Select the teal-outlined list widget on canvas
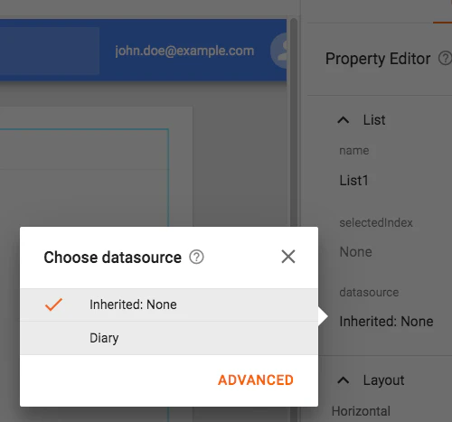452x422 pixels. pos(84,178)
